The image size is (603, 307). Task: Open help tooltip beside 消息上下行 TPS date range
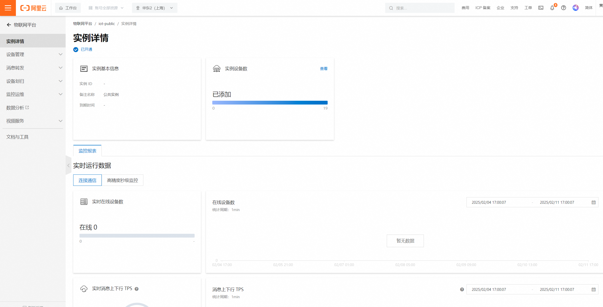tap(462, 290)
